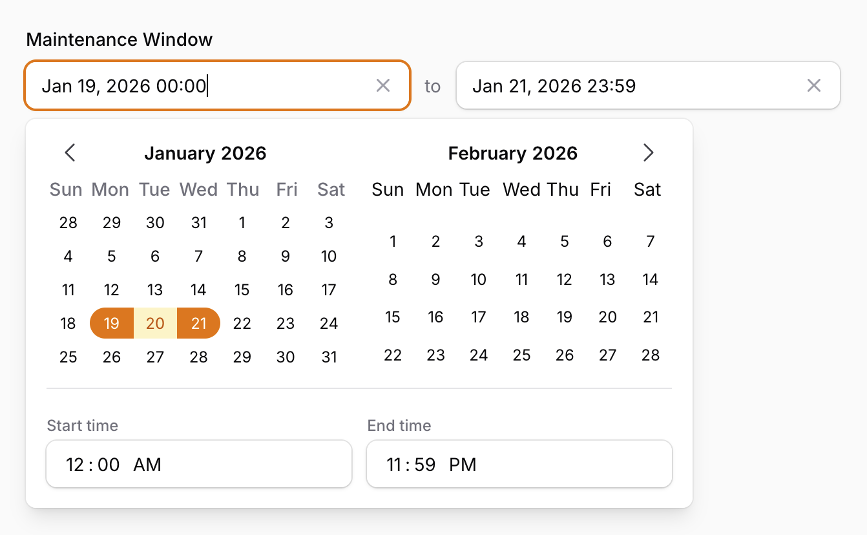The width and height of the screenshot is (867, 535).
Task: Select January 31 on the calendar
Action: [329, 356]
